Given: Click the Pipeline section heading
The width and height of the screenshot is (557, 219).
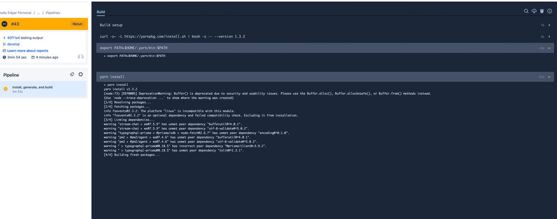Looking at the screenshot, I should (x=11, y=75).
